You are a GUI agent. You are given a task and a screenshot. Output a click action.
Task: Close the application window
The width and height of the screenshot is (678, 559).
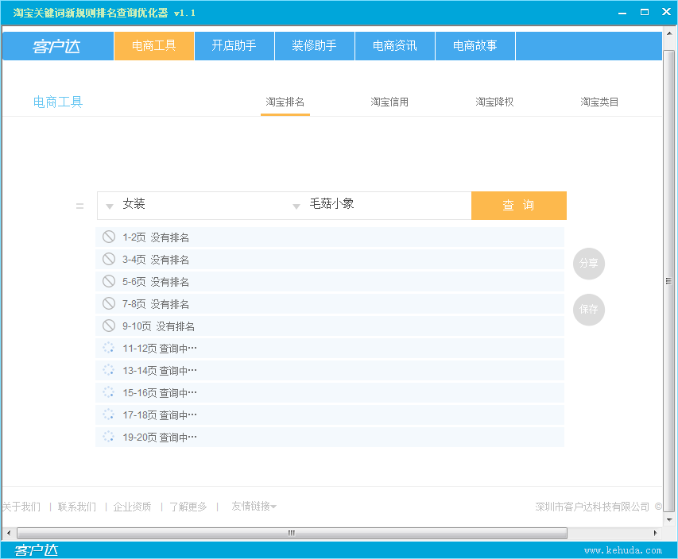[666, 12]
